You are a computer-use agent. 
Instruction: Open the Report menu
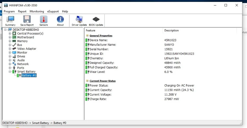coord(22,11)
